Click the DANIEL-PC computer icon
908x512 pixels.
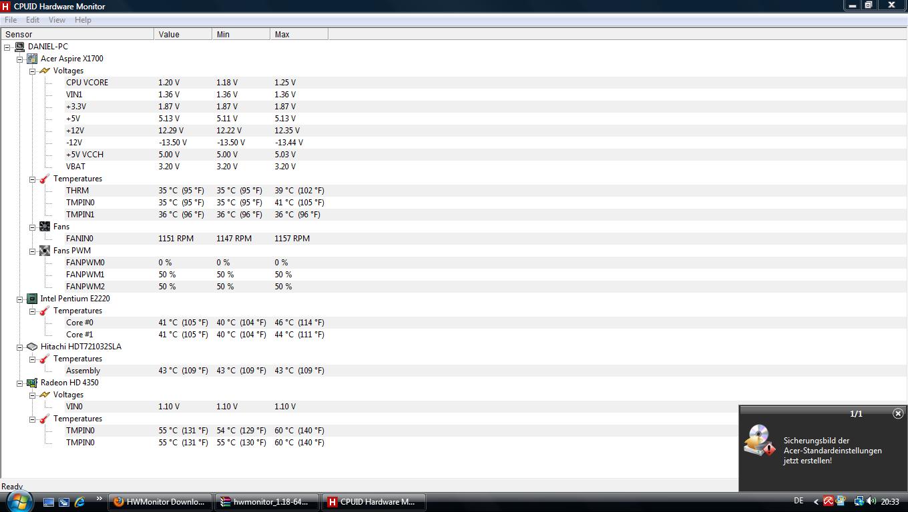(19, 47)
